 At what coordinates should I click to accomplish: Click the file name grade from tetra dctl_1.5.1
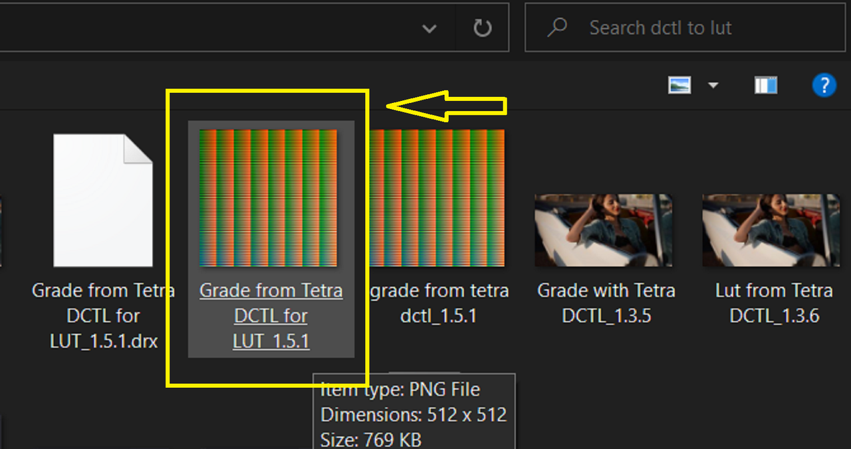(x=439, y=303)
